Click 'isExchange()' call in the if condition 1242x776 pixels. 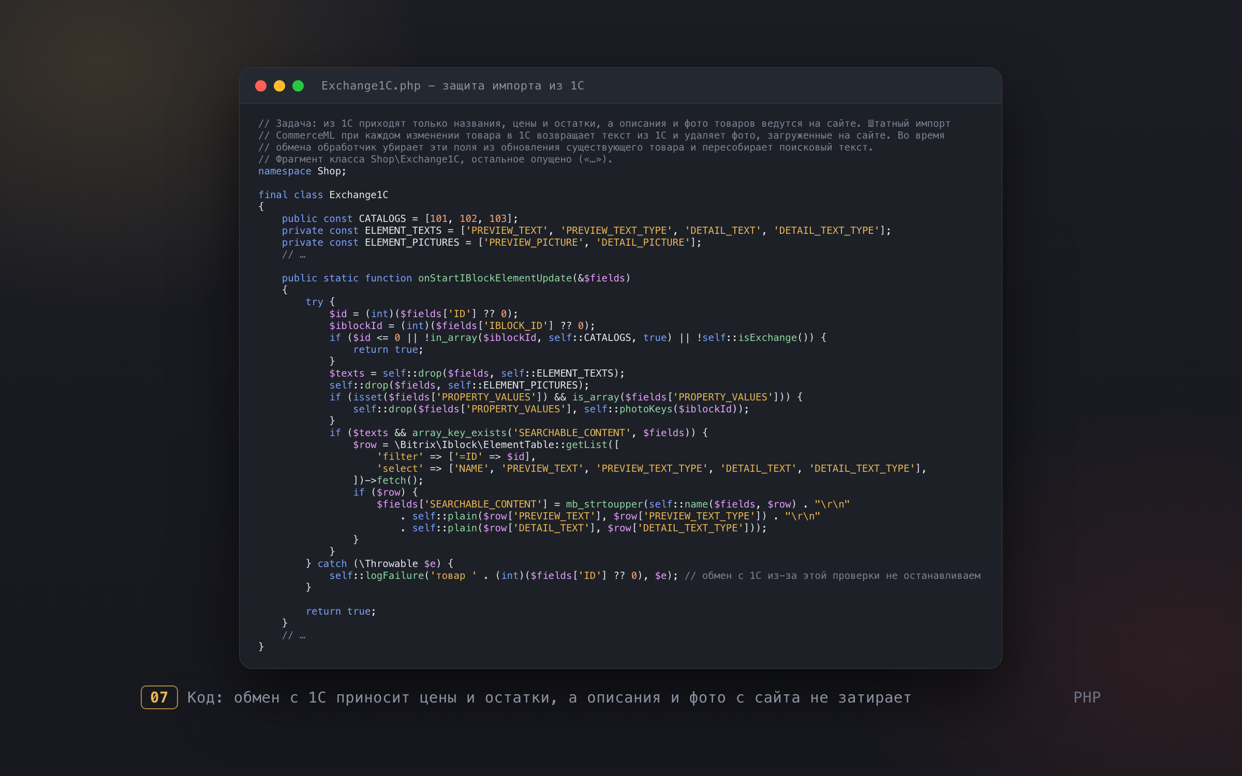(x=773, y=338)
